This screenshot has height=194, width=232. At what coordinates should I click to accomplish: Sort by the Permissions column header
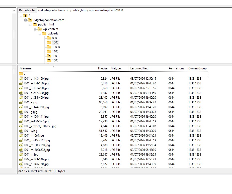coord(177,68)
